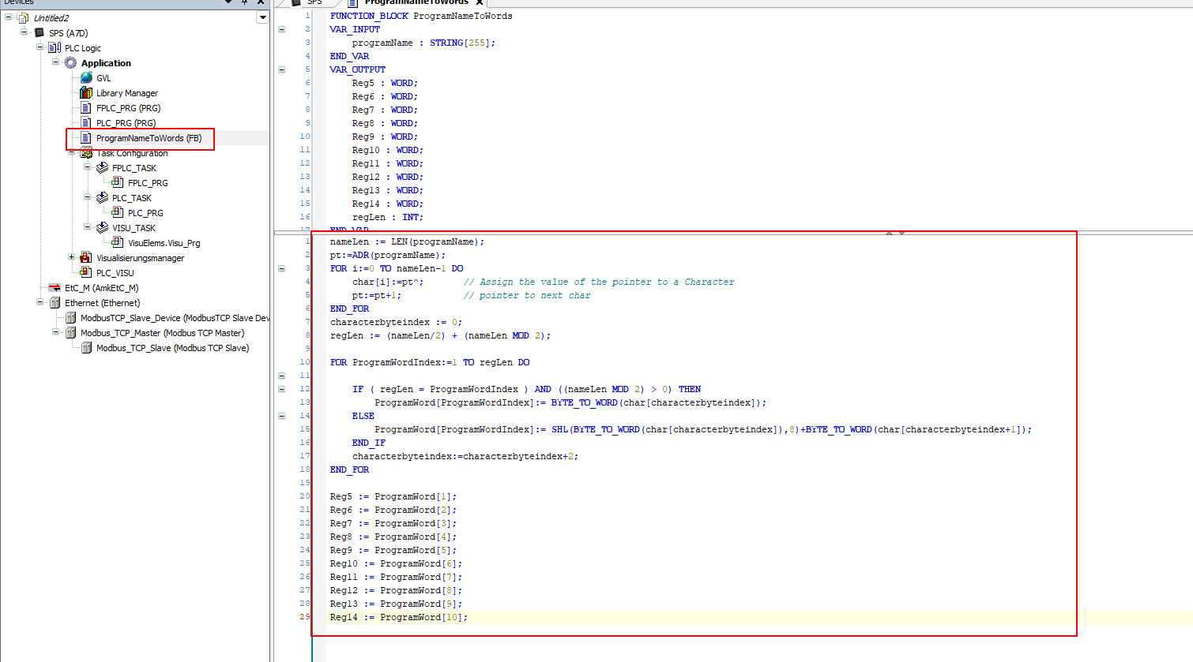Click the Task Configuration gear icon
Viewport: 1193px width, 662px height.
pos(86,153)
